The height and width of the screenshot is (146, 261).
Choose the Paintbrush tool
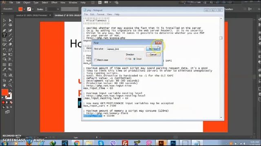pyautogui.click(x=10, y=40)
